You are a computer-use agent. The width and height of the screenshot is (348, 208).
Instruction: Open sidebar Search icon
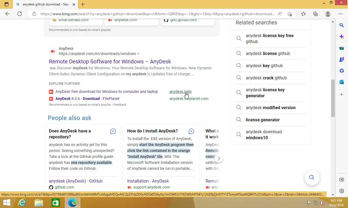342,25
